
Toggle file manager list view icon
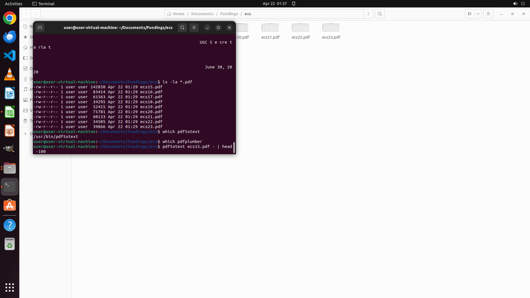pos(470,14)
